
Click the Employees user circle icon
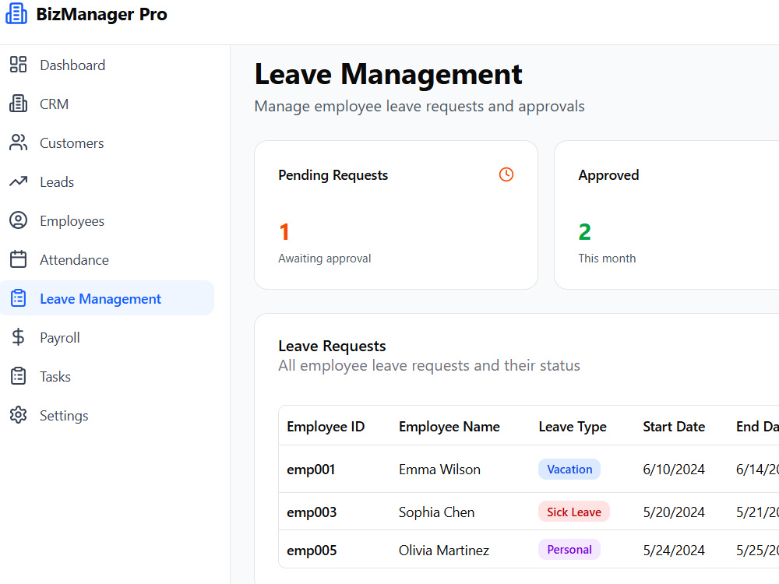pos(19,220)
